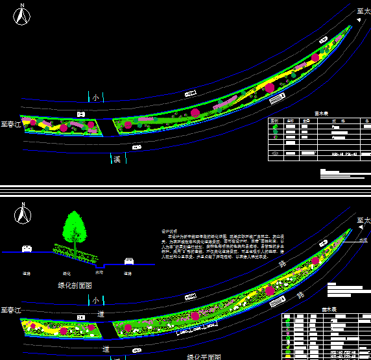Select the '苗木表' table title in lower drawing

coord(329,309)
